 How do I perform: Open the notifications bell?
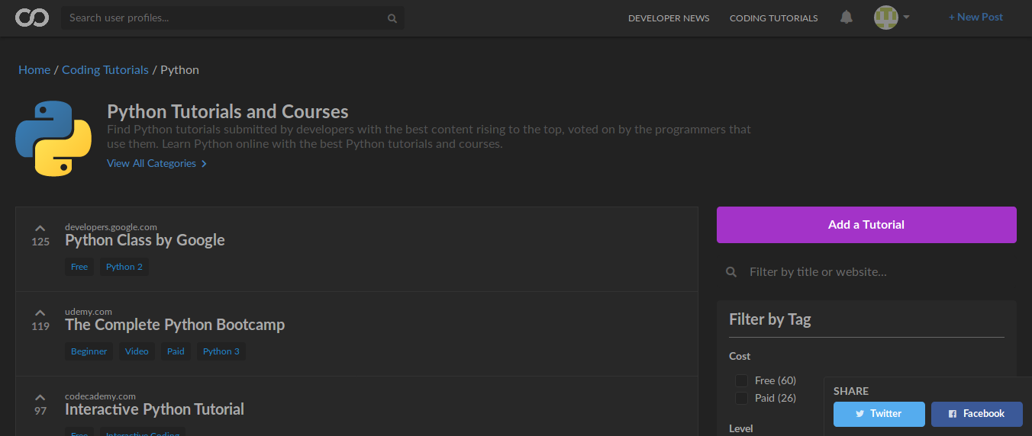click(847, 17)
